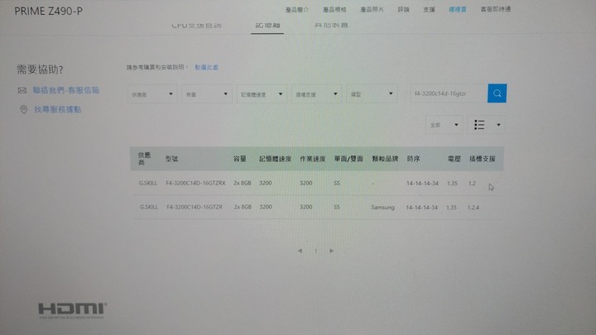Click the Samsung chip brand cell
Image resolution: width=596 pixels, height=335 pixels.
[382, 208]
